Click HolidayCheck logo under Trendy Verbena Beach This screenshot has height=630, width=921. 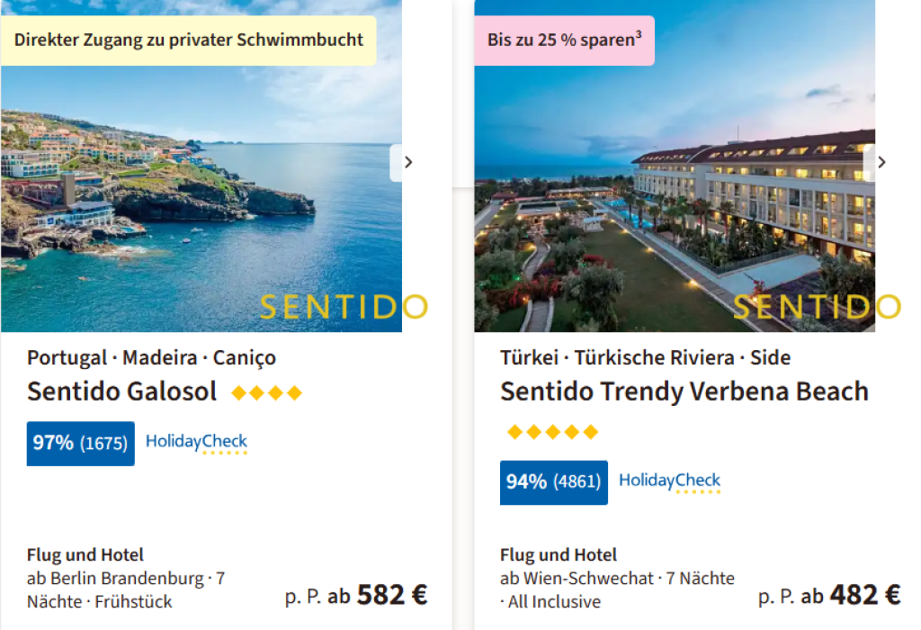[669, 482]
